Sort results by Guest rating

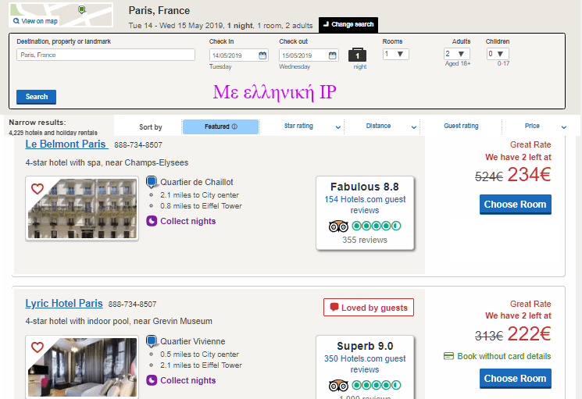coord(461,126)
